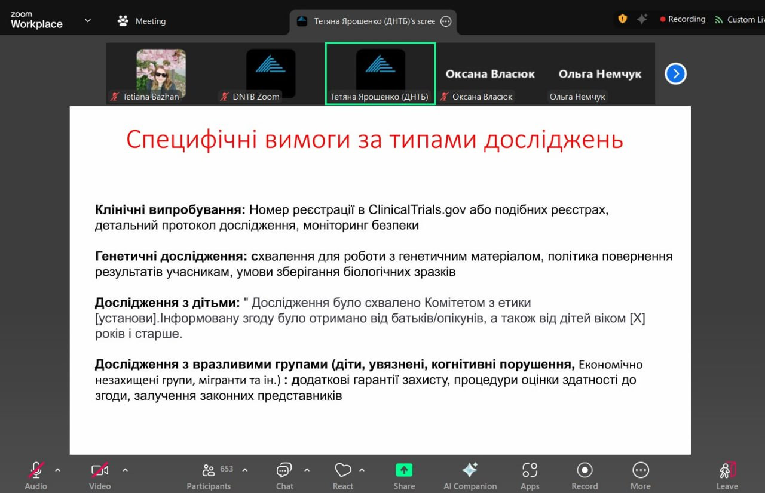Click the green Share screen button

[x=404, y=476]
